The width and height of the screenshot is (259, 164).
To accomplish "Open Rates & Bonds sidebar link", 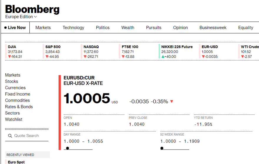I will click(19, 107).
